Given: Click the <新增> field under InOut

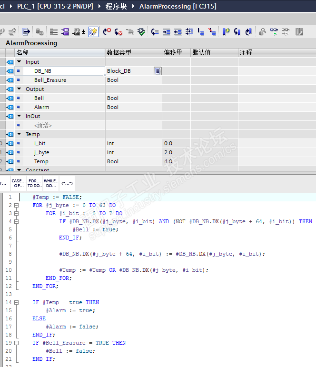Looking at the screenshot, I should click(x=43, y=125).
